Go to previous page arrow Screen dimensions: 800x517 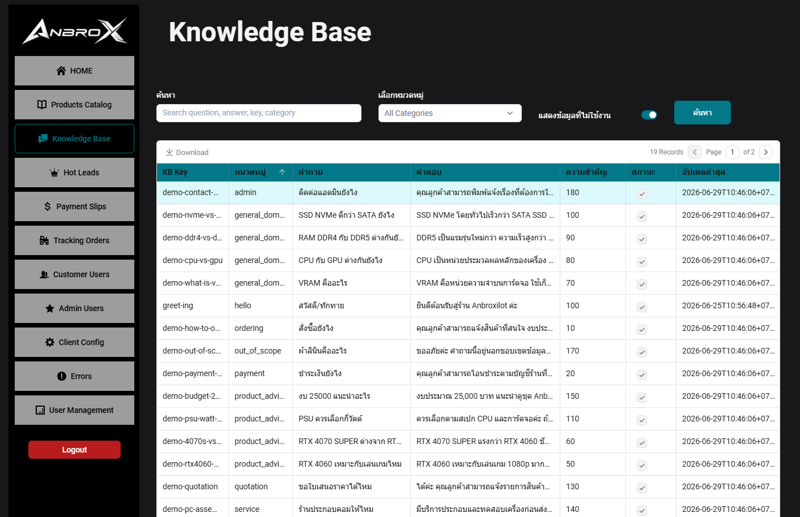click(x=695, y=152)
